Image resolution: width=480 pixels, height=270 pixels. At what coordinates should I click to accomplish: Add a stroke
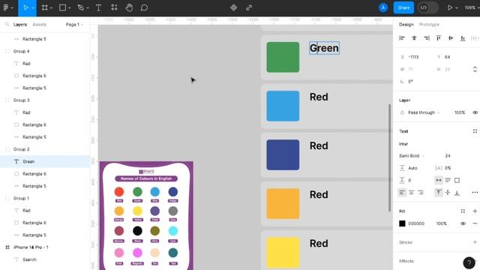(475, 242)
